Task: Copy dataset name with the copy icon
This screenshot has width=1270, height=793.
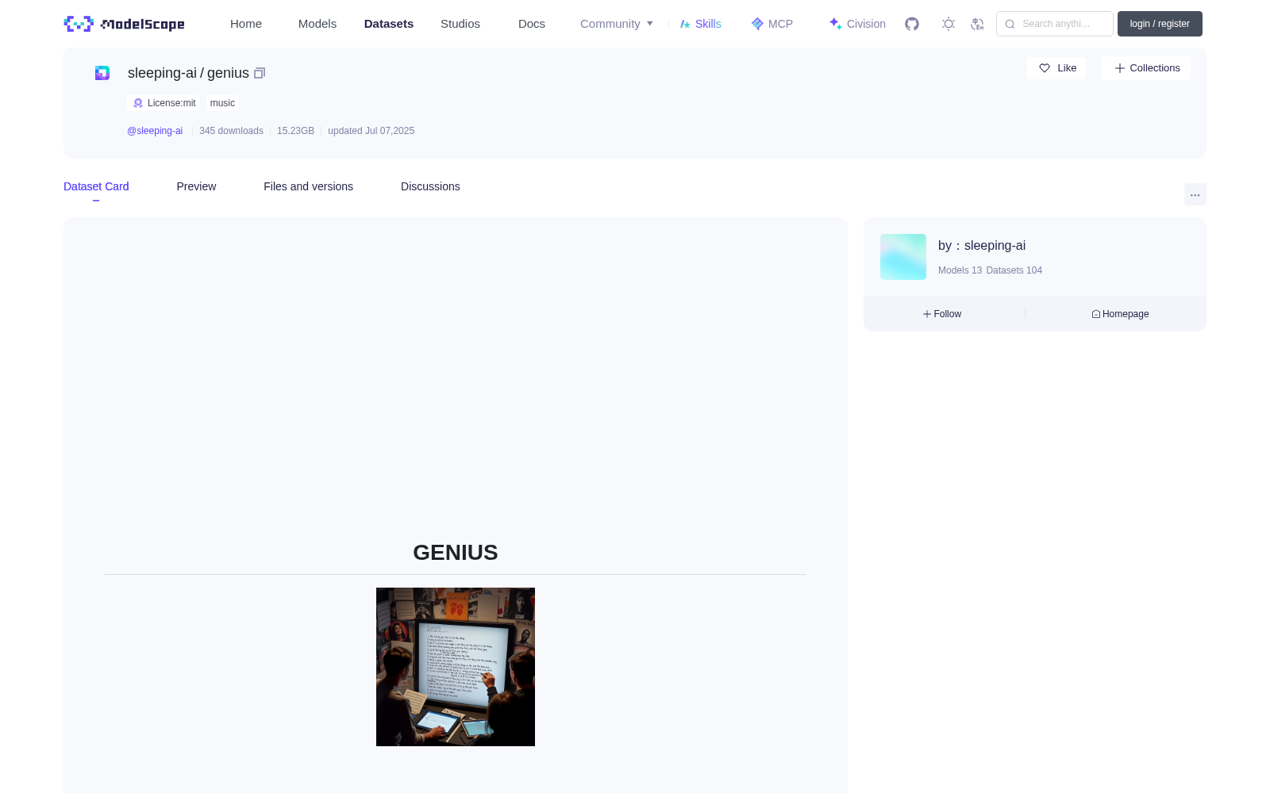Action: 260,73
